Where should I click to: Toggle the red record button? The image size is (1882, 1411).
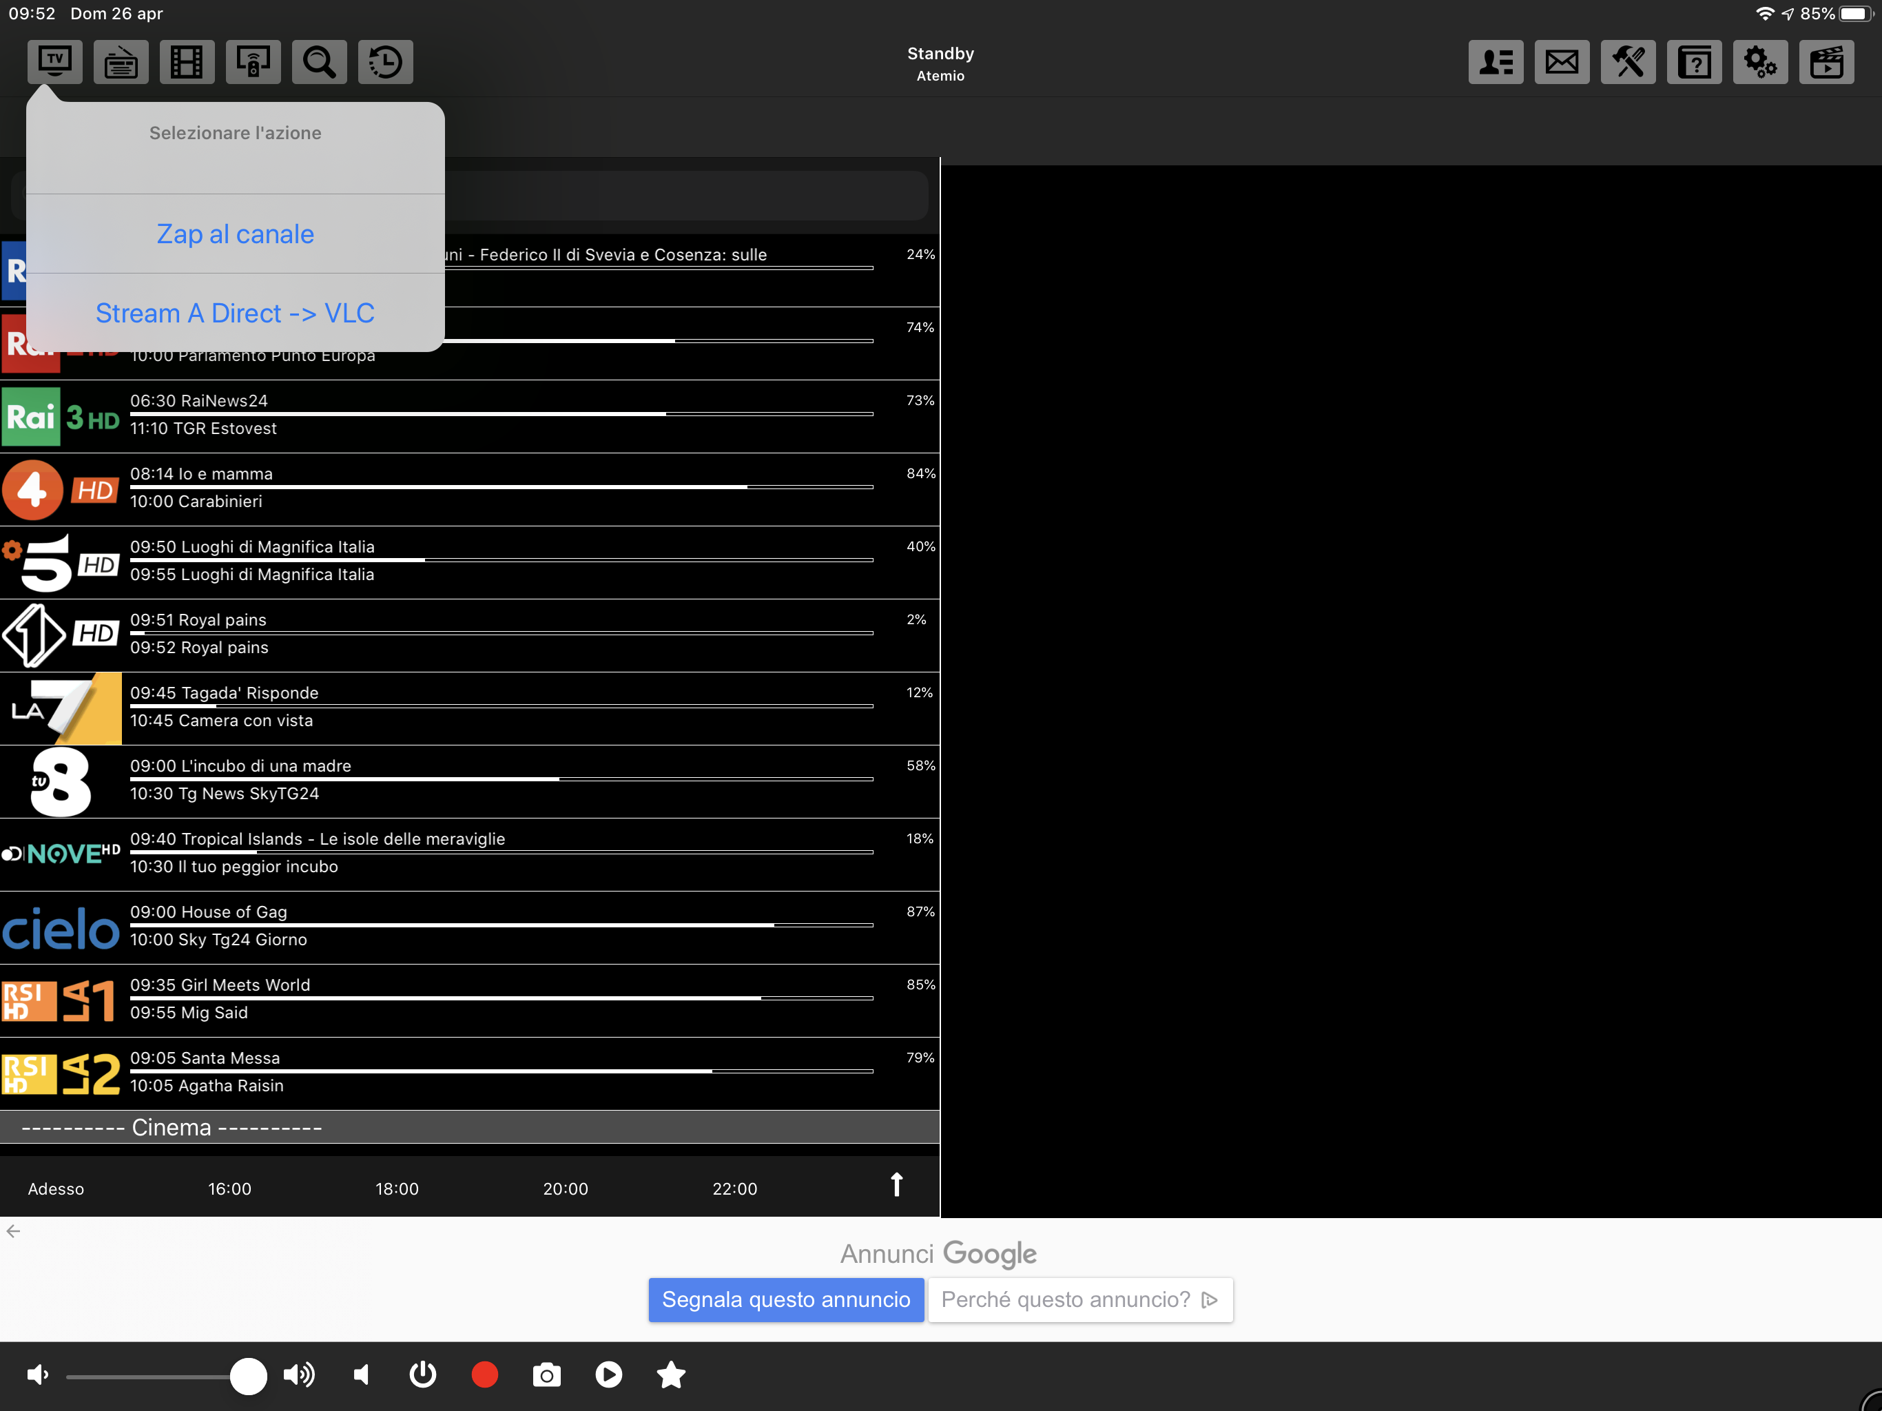pyautogui.click(x=485, y=1374)
